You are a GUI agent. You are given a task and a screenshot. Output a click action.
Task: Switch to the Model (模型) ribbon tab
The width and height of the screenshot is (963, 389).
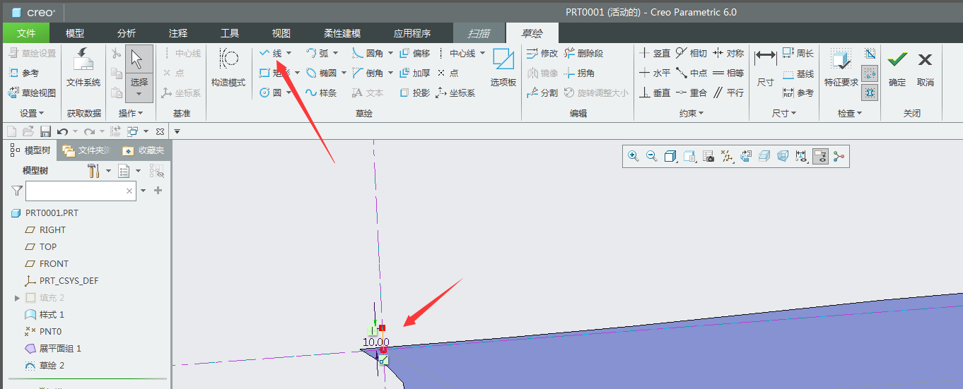coord(75,33)
